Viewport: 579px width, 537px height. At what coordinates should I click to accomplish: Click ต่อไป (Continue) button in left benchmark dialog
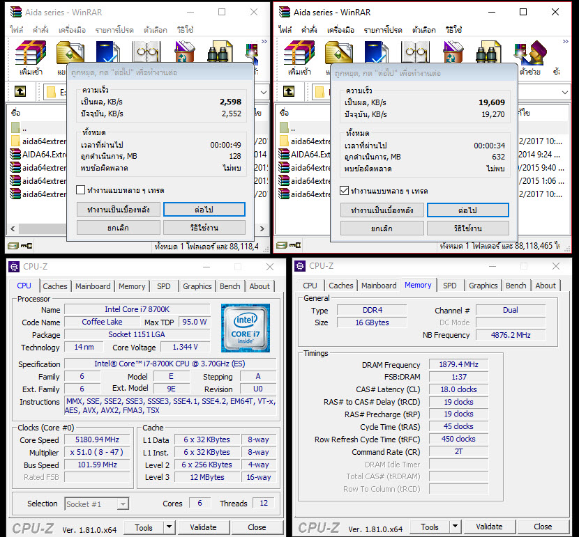click(x=204, y=210)
